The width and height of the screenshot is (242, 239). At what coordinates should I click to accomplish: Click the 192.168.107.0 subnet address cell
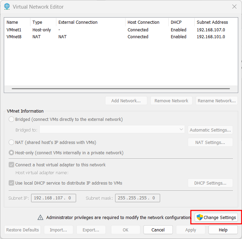point(211,30)
